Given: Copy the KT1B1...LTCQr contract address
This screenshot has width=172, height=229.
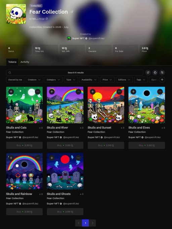Looking at the screenshot, I should tap(47, 19).
